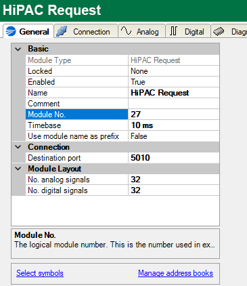This screenshot has height=286, width=247.
Task: Open Manage address books link
Action: click(x=175, y=273)
